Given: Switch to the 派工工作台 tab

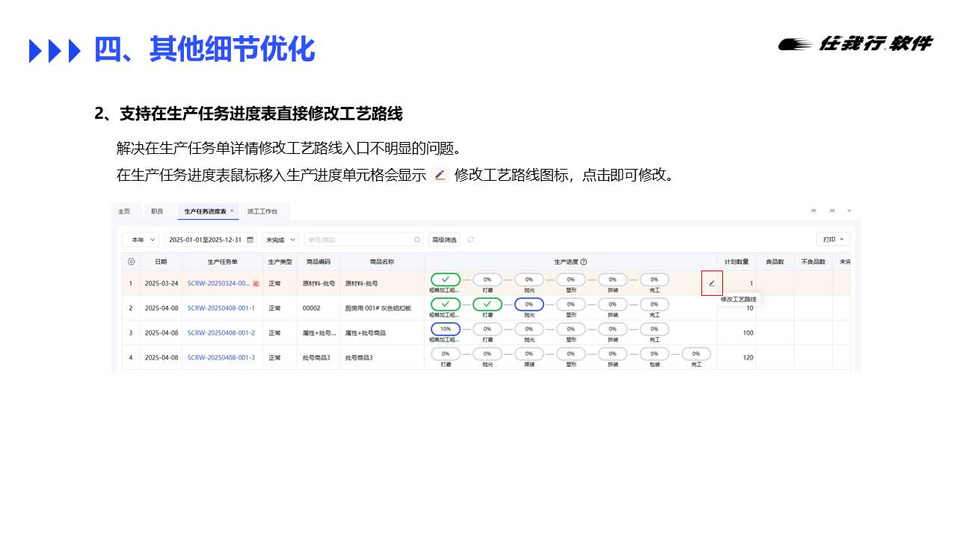Looking at the screenshot, I should [262, 211].
